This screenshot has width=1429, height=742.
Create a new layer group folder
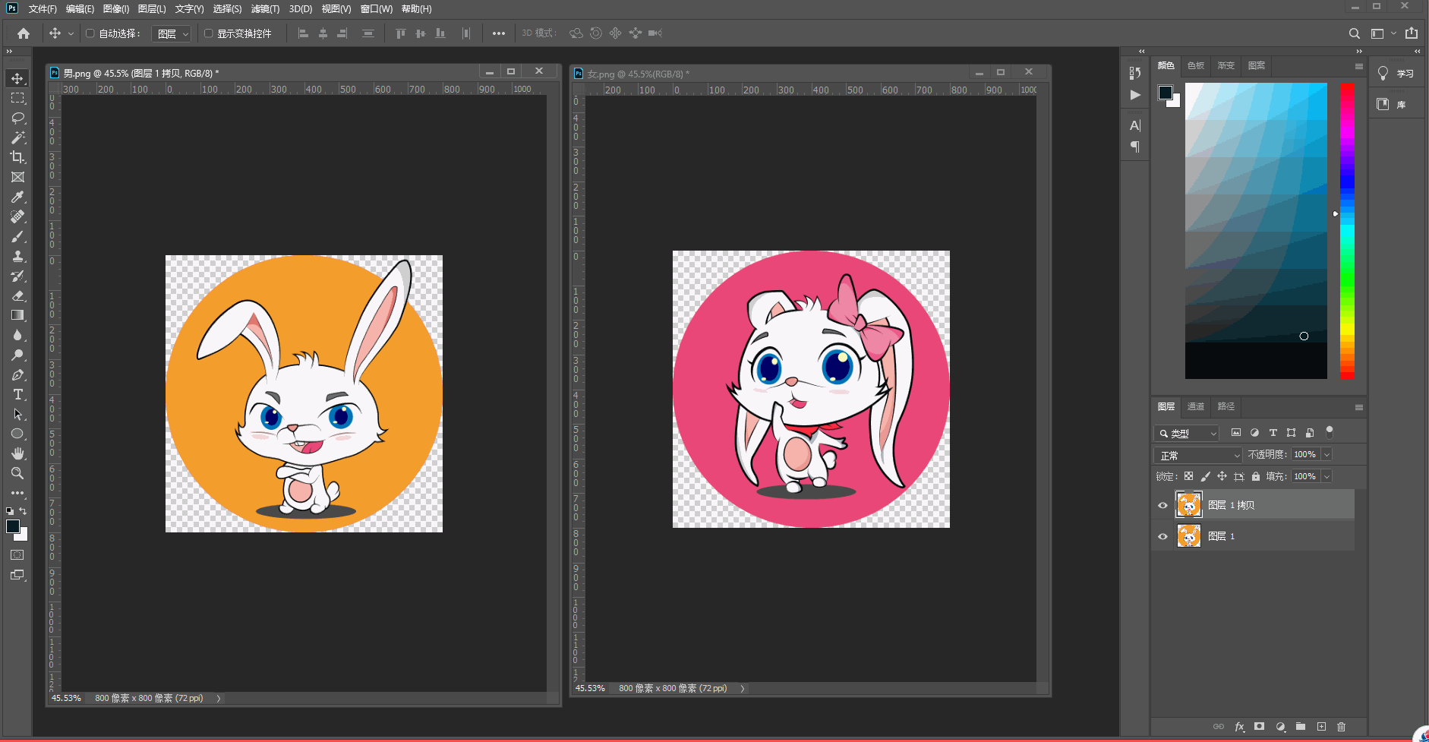coord(1301,727)
